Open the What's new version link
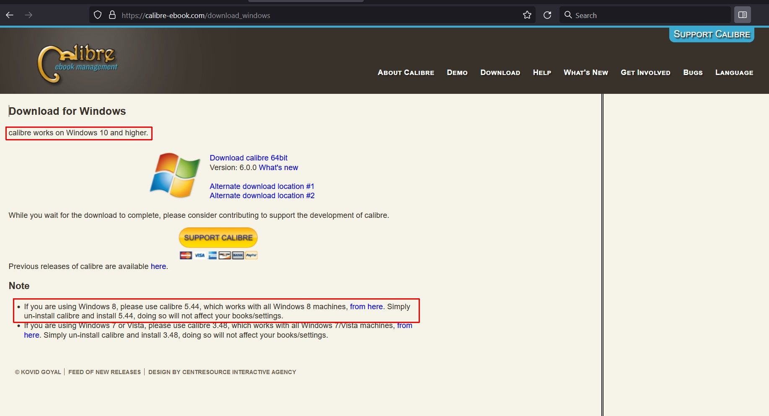Image resolution: width=769 pixels, height=416 pixels. point(278,168)
